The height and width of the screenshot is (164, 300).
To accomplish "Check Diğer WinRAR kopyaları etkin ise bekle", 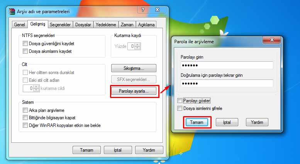I will (25, 125).
